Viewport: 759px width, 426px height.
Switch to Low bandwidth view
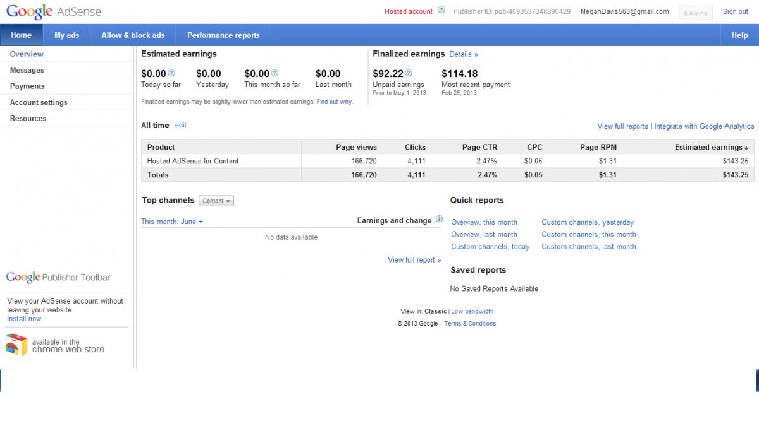pyautogui.click(x=472, y=311)
